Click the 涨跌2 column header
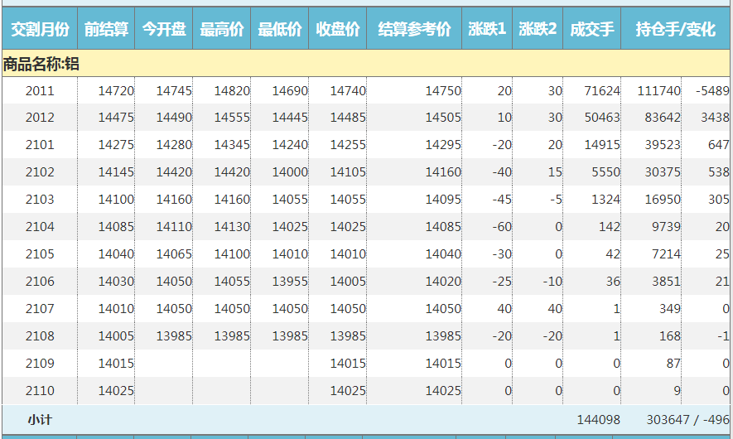 pyautogui.click(x=538, y=30)
